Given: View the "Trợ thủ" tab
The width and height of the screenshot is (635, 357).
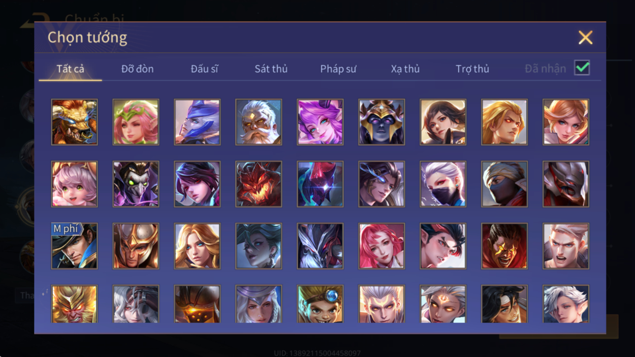Looking at the screenshot, I should (x=472, y=69).
